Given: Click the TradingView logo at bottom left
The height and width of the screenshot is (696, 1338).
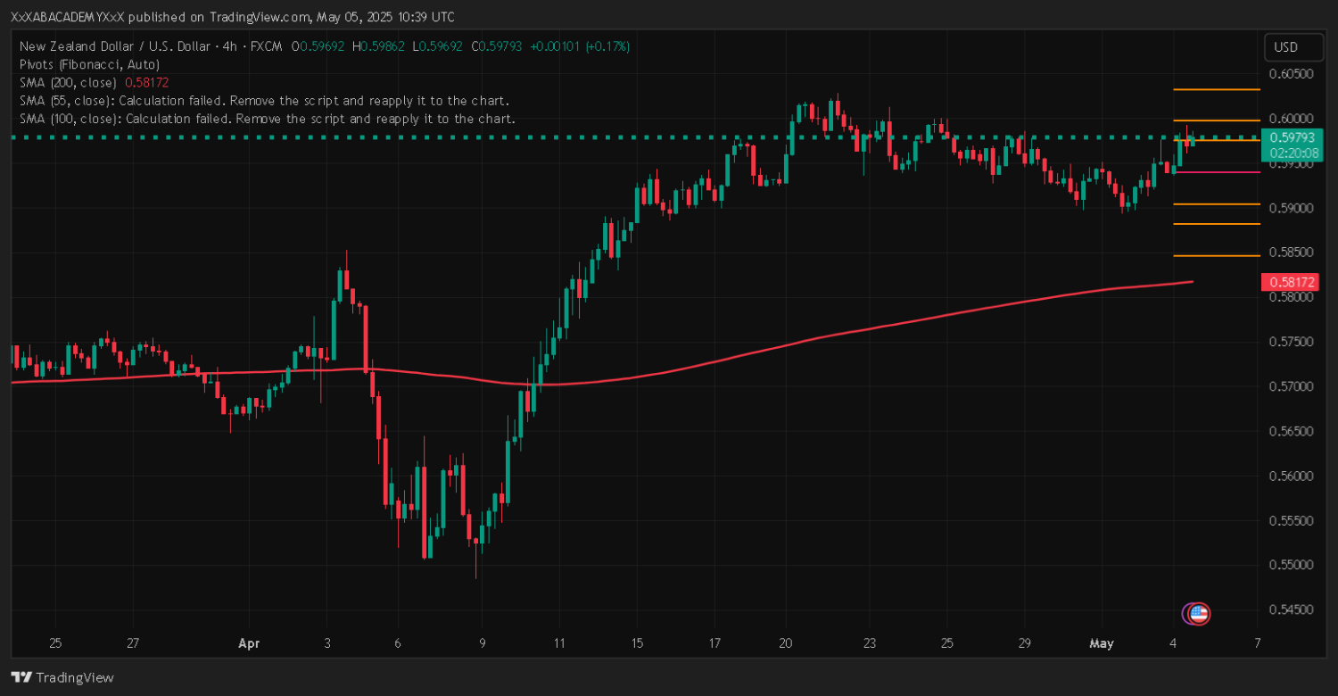Looking at the screenshot, I should tap(62, 677).
